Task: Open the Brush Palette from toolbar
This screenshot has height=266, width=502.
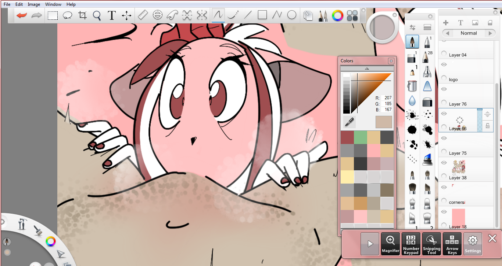Action: [x=323, y=15]
